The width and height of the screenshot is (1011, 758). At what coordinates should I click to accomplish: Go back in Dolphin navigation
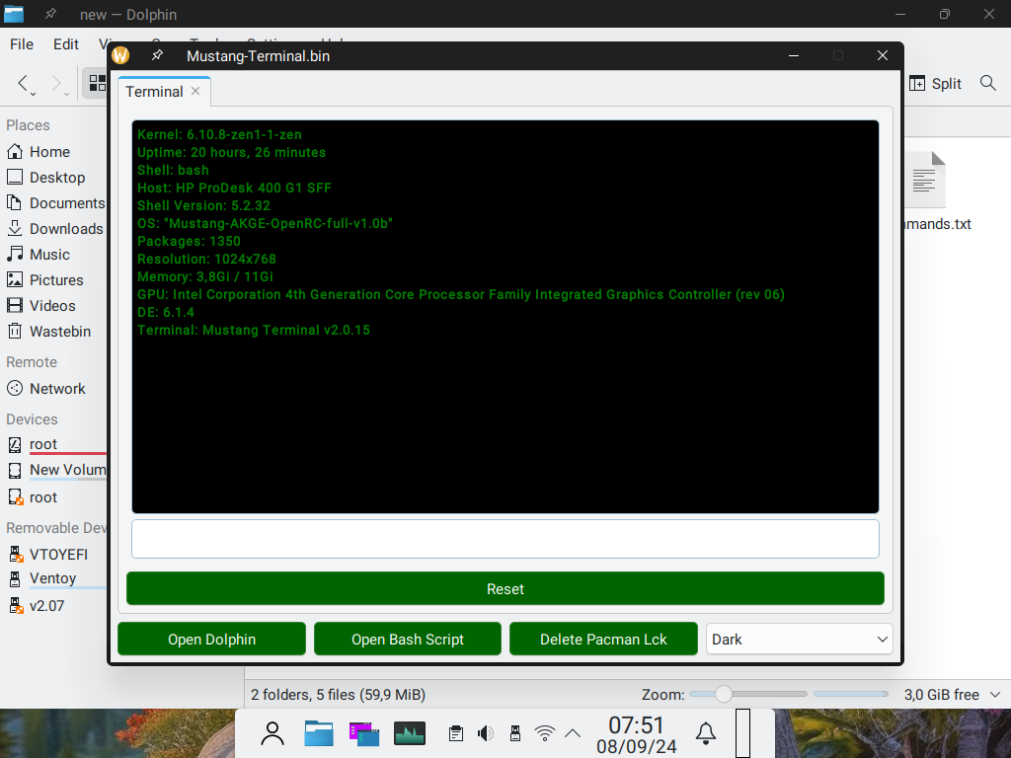tap(22, 83)
